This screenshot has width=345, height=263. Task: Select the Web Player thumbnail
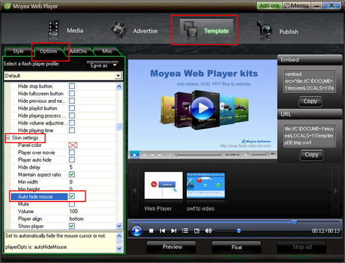coord(163,185)
